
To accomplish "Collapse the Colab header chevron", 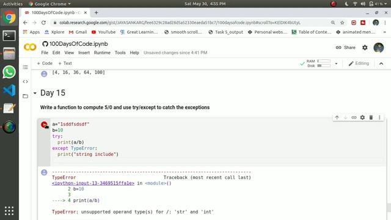I will [x=381, y=64].
